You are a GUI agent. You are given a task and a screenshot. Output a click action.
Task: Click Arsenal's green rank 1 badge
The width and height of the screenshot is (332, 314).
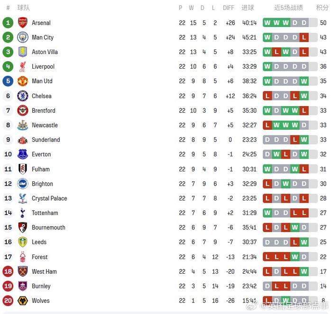click(x=8, y=23)
